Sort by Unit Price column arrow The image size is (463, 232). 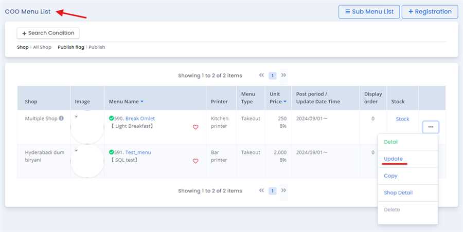coord(286,102)
